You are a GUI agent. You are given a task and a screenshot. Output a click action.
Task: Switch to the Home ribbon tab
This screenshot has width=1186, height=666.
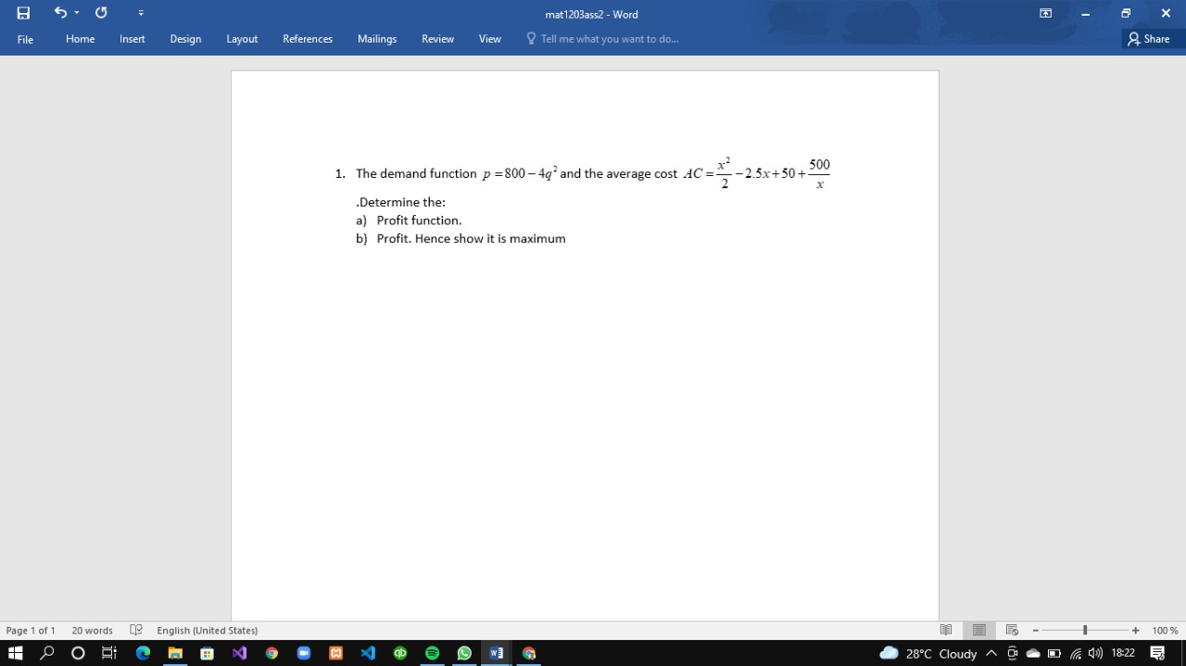pyautogui.click(x=81, y=39)
